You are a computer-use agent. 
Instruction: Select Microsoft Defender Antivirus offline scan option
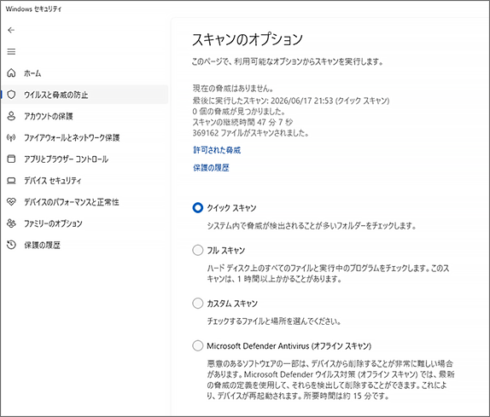coord(197,346)
